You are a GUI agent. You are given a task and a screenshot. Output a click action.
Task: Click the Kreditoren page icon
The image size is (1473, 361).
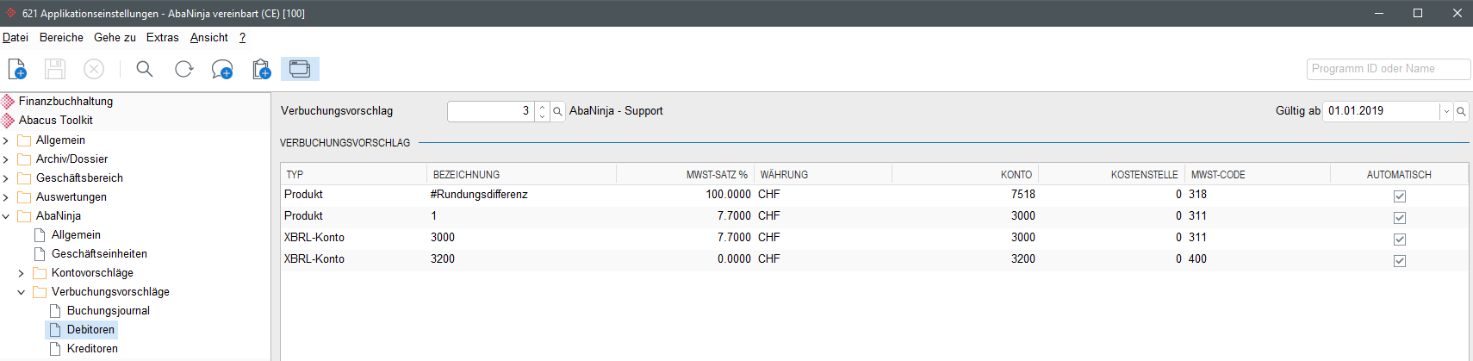tap(55, 349)
